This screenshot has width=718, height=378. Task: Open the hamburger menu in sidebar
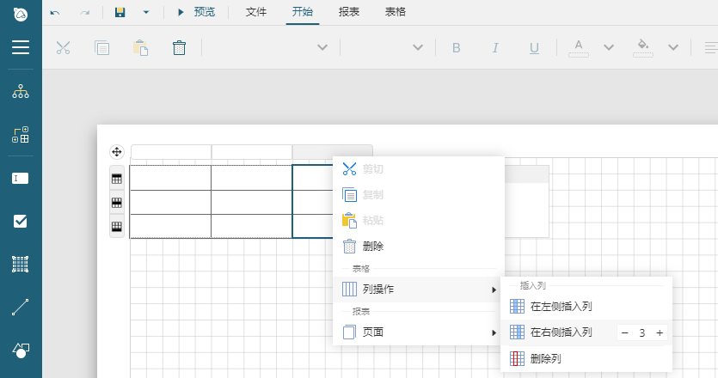click(x=21, y=47)
